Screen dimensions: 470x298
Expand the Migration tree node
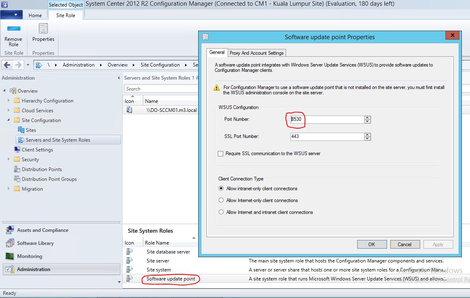coord(9,188)
